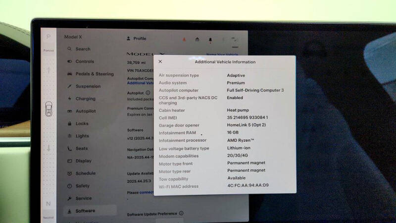Open Pedals & Steering settings
The image size is (396, 223).
pos(94,74)
